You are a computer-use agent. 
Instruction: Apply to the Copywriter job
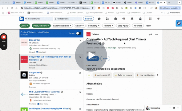(x=93, y=59)
